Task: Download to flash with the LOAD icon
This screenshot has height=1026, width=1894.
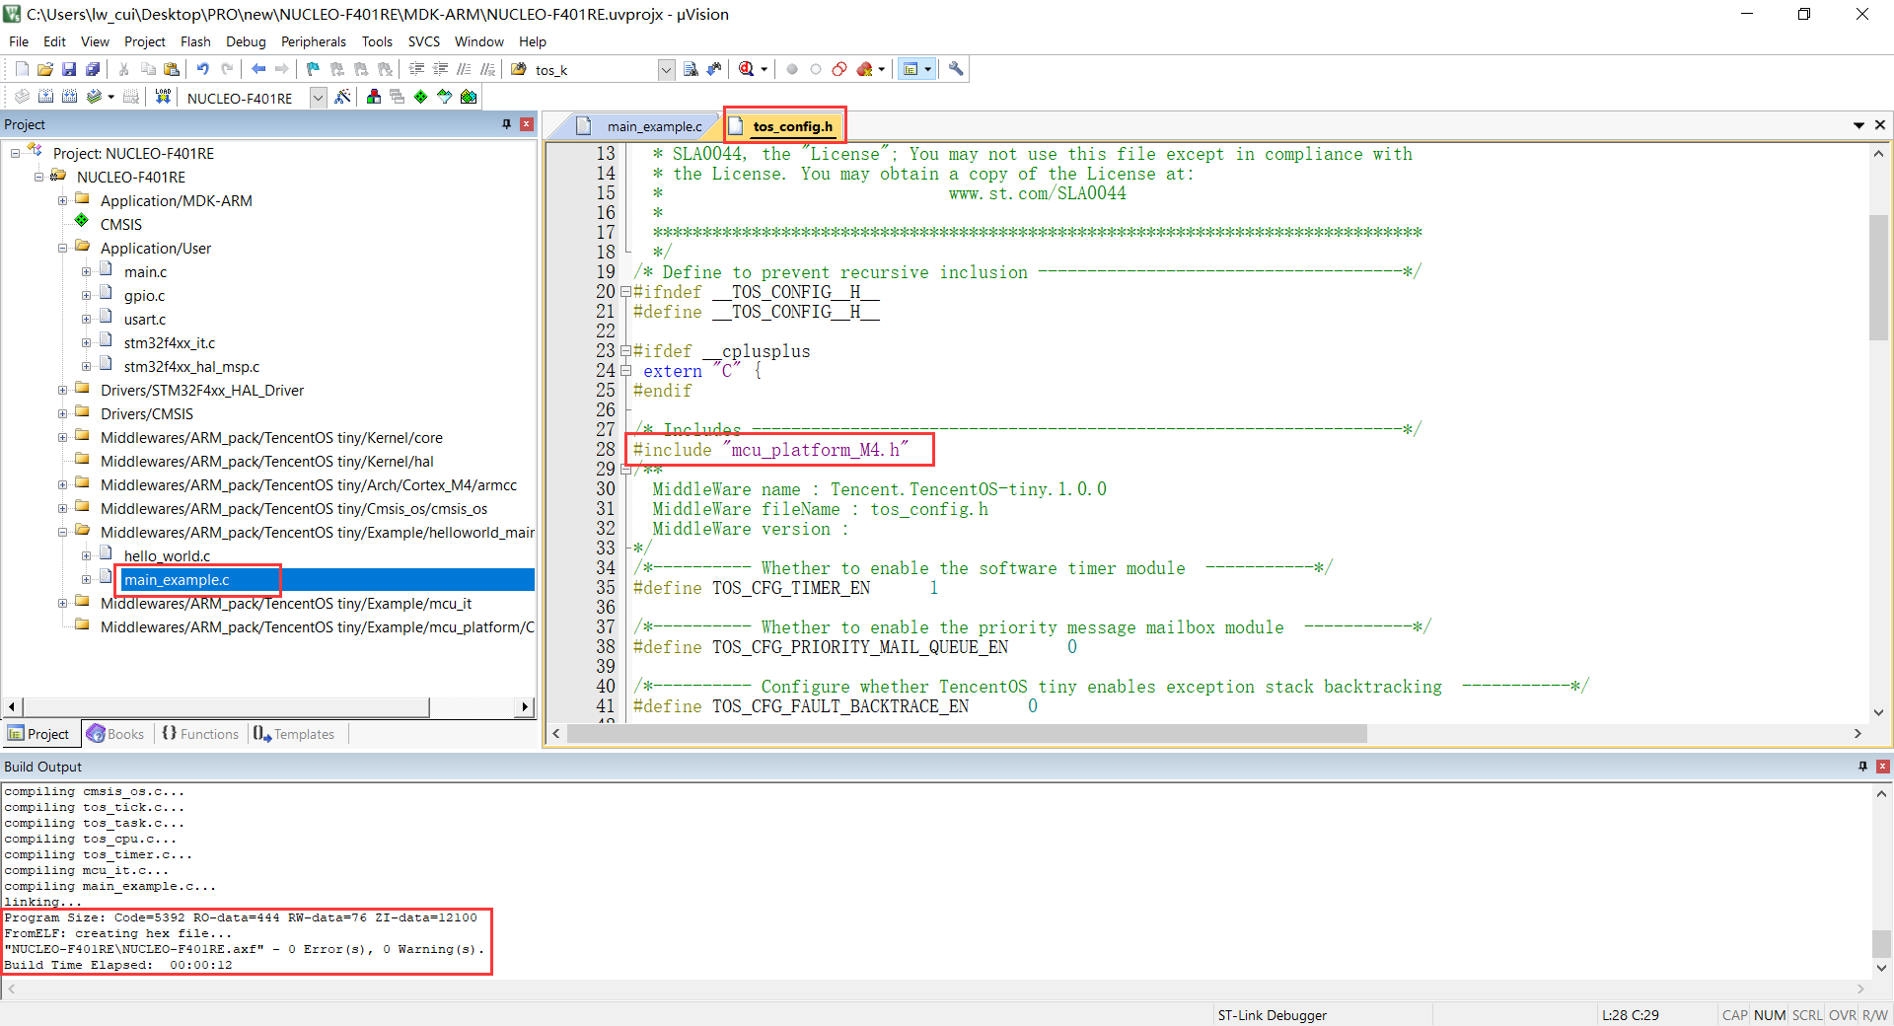Action: [163, 97]
